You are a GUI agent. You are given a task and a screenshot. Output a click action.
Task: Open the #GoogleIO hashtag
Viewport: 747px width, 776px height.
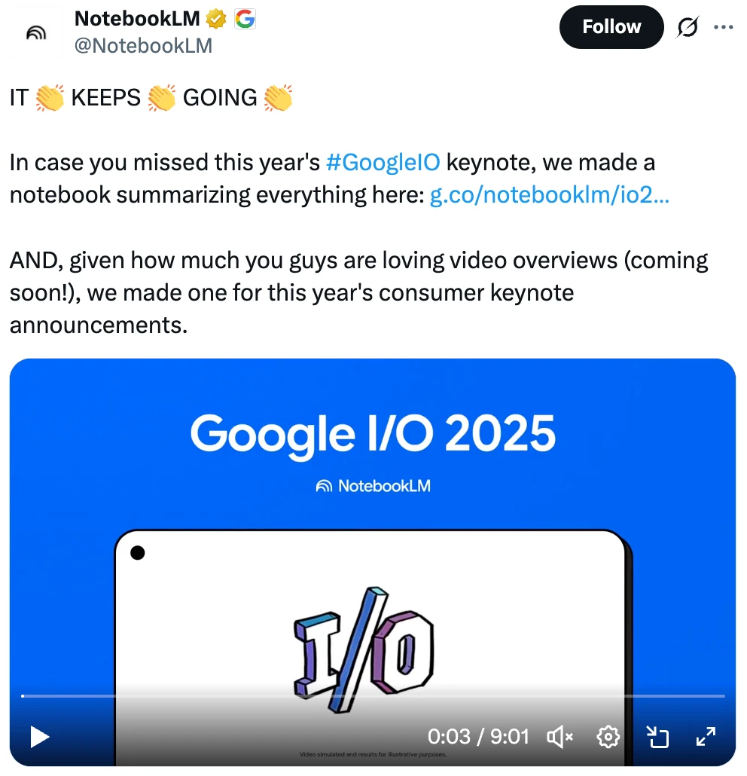383,162
